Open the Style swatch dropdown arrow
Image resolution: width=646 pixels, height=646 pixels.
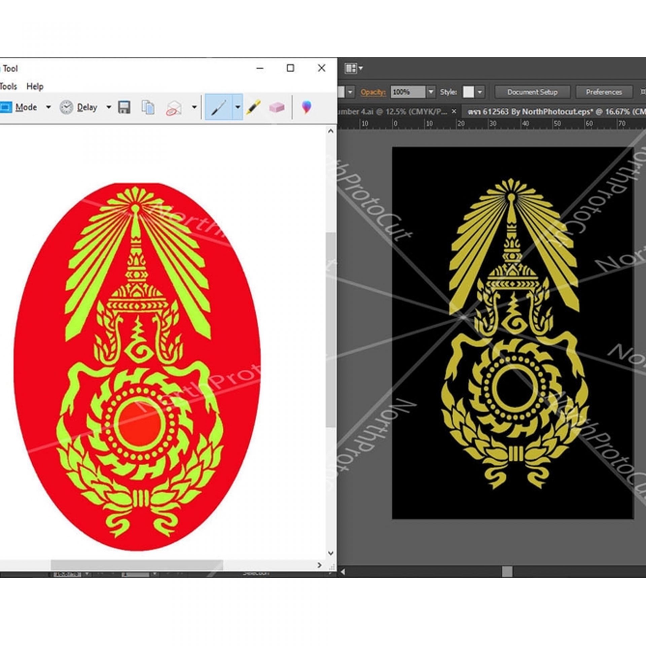click(480, 92)
